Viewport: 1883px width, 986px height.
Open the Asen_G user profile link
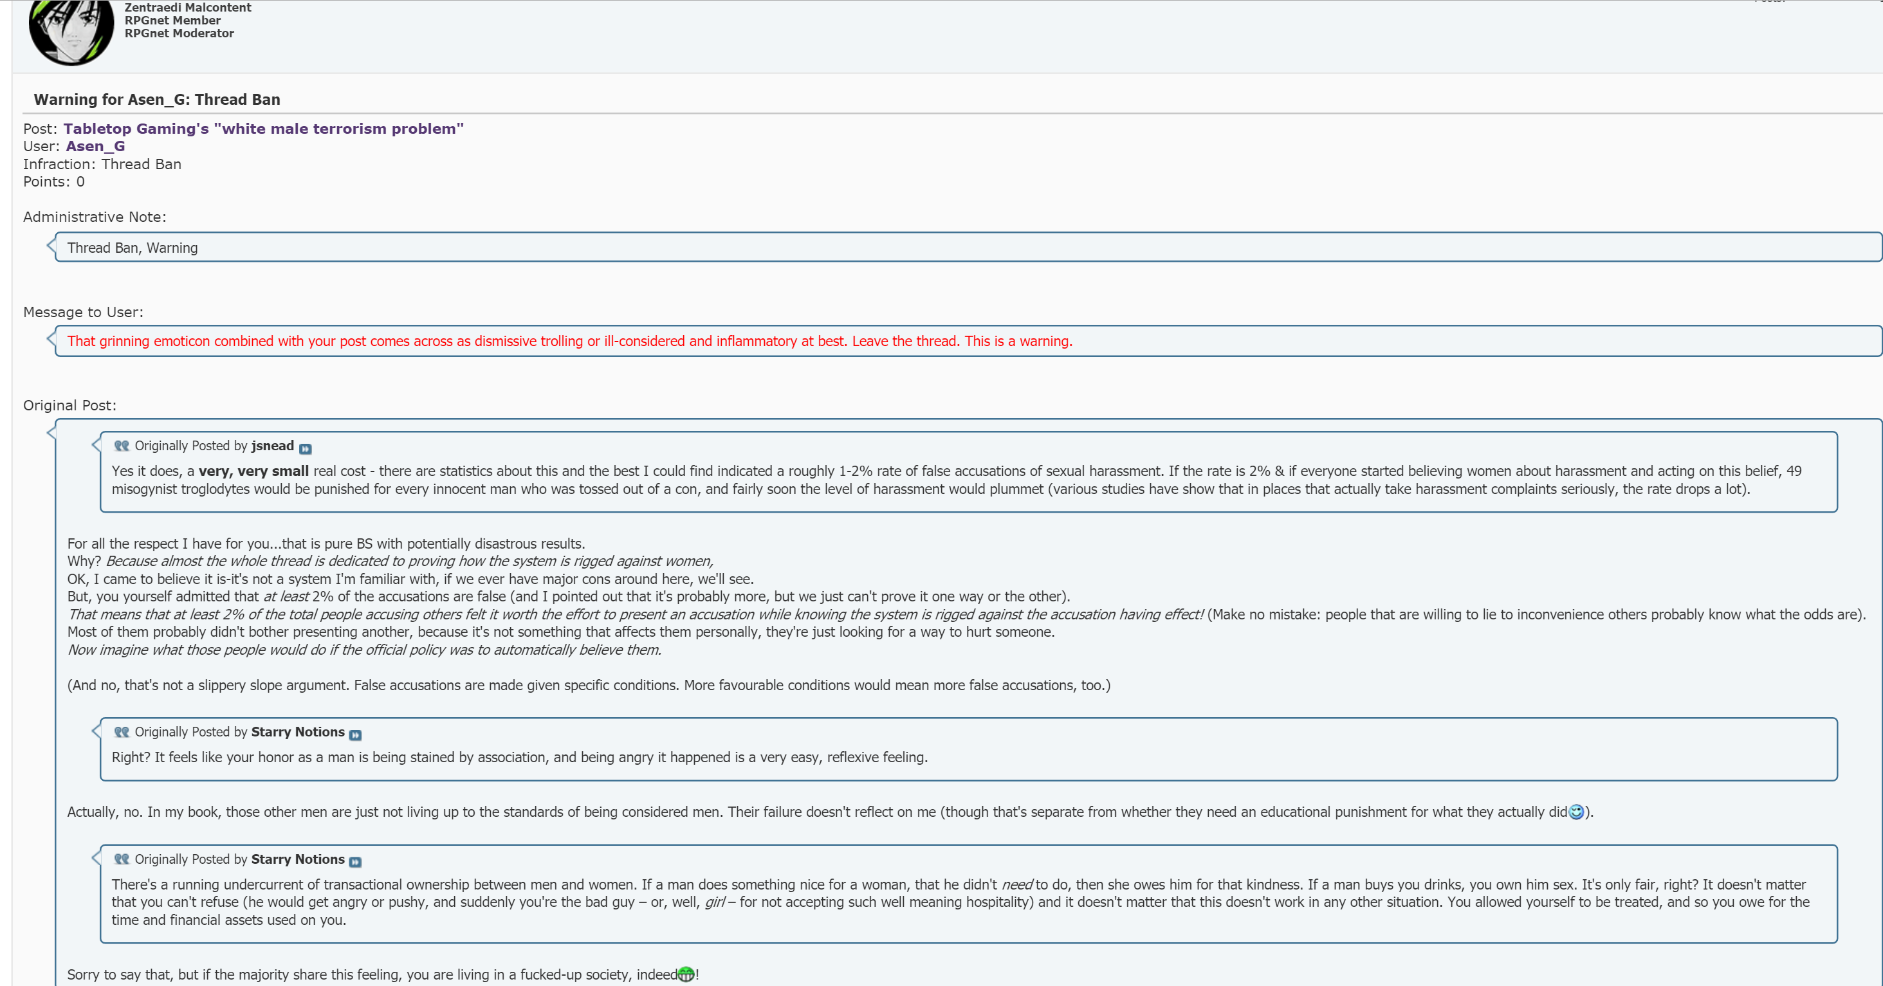click(95, 146)
